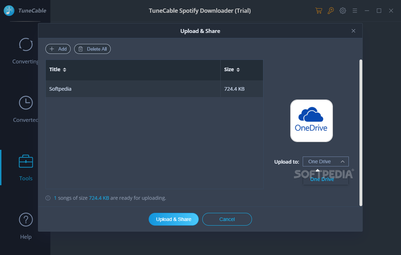
Task: Open settings gear icon
Action: pyautogui.click(x=343, y=11)
